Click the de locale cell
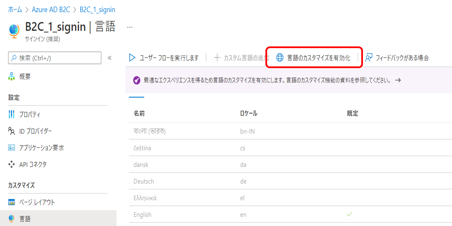 [243, 181]
